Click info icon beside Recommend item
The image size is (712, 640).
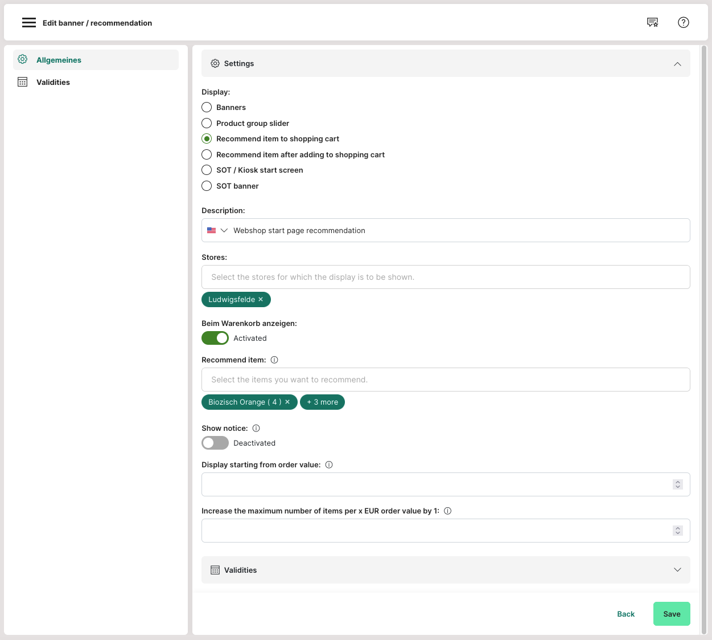point(274,360)
